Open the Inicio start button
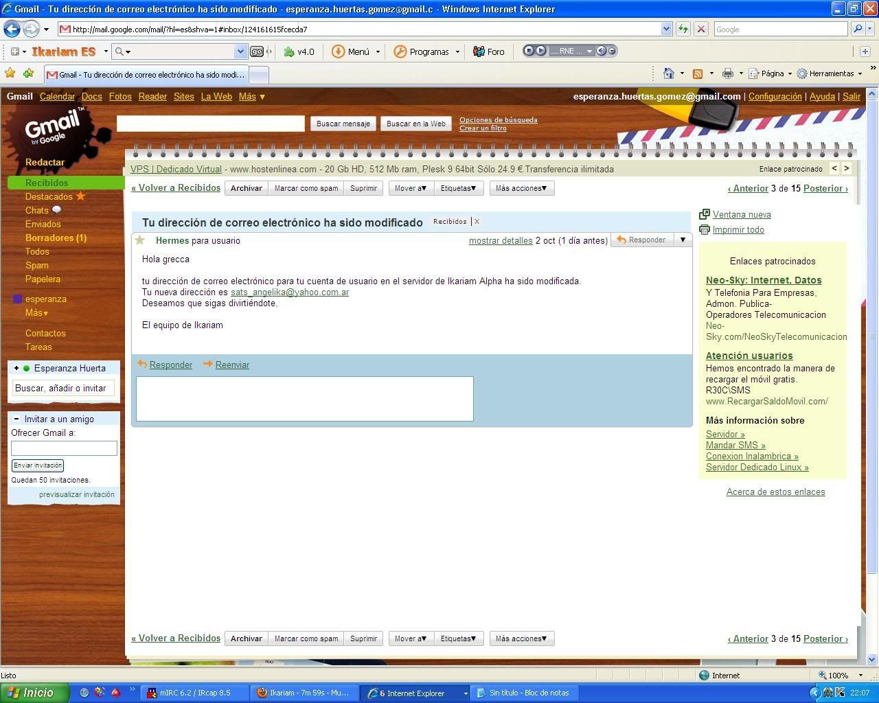879x703 pixels. pyautogui.click(x=34, y=693)
